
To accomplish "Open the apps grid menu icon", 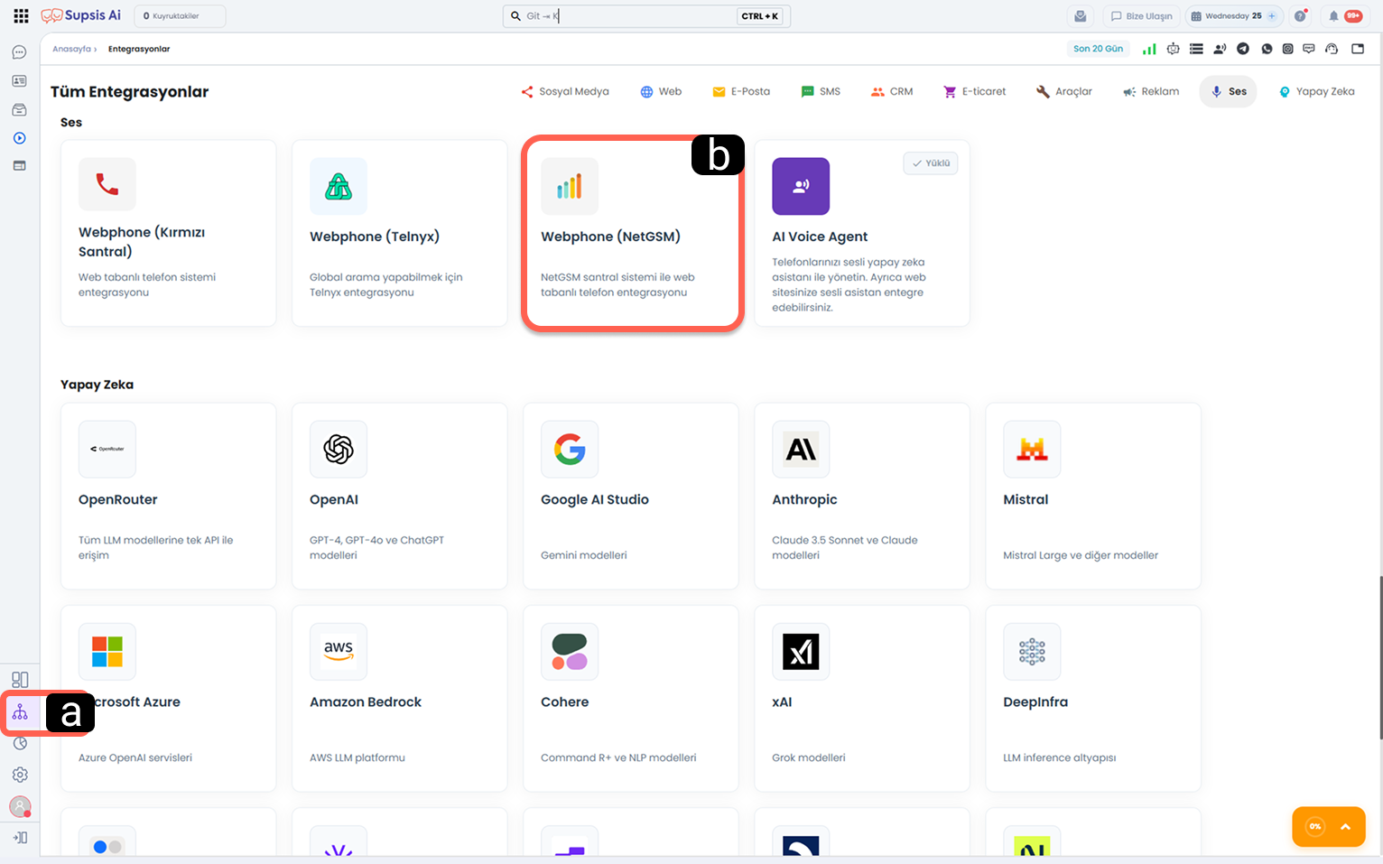I will pos(21,16).
